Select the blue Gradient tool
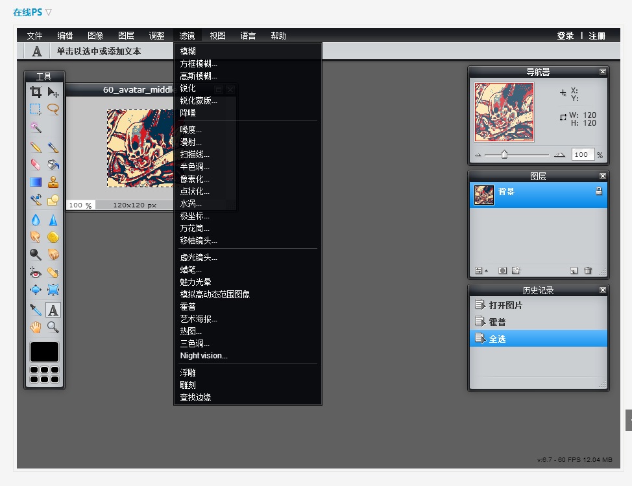The height and width of the screenshot is (486, 632). coord(36,182)
